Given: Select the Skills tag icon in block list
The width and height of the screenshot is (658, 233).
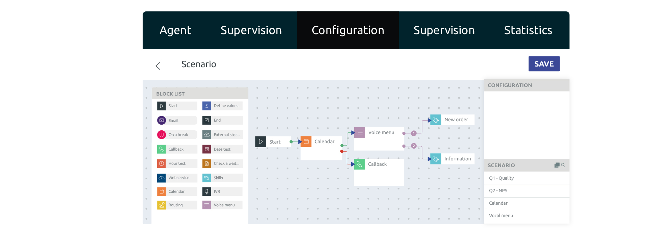Looking at the screenshot, I should point(207,178).
